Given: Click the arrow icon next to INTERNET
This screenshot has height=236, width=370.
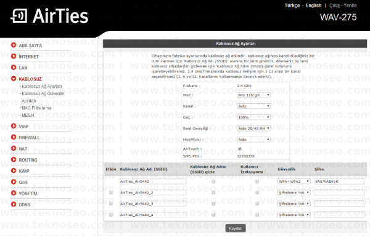Looking at the screenshot, I should (14, 56).
